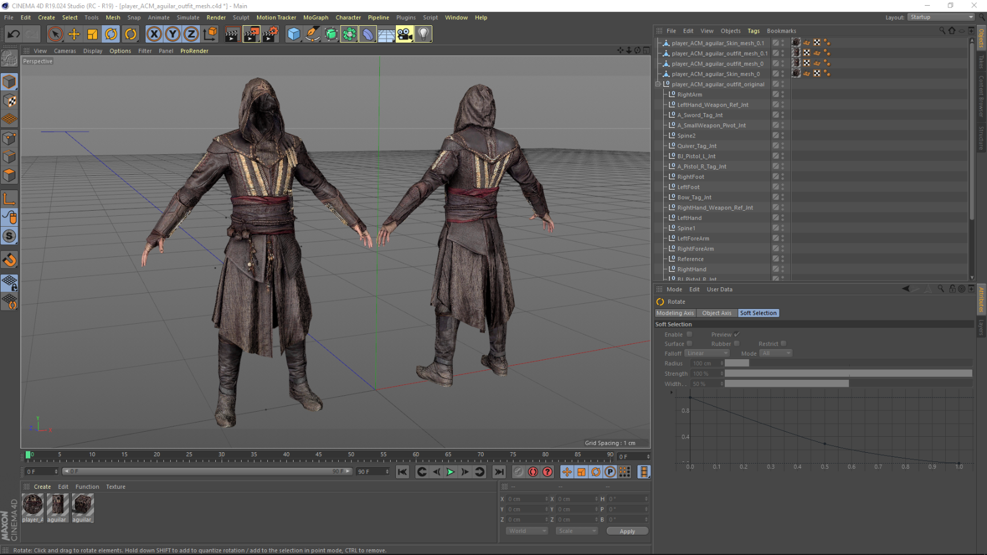The image size is (987, 555).
Task: Open the soft selection Mode dropdown
Action: (x=776, y=353)
